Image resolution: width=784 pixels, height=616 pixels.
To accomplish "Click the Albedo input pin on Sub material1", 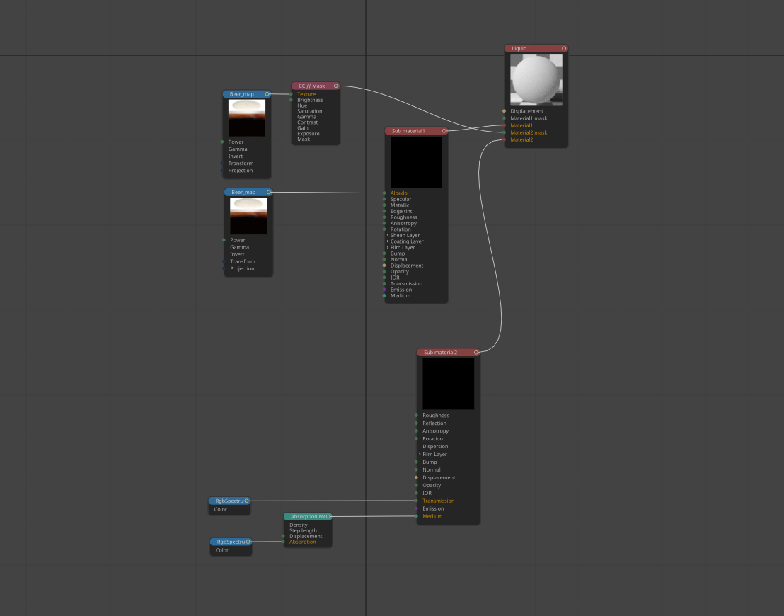I will point(384,193).
